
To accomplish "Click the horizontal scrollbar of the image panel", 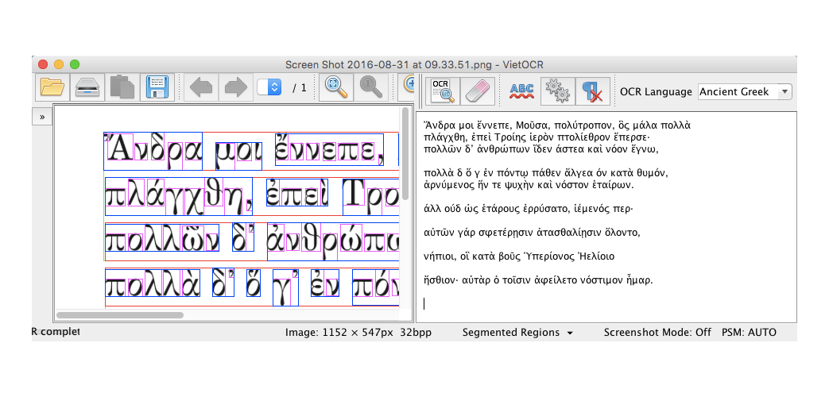I will coord(120,315).
